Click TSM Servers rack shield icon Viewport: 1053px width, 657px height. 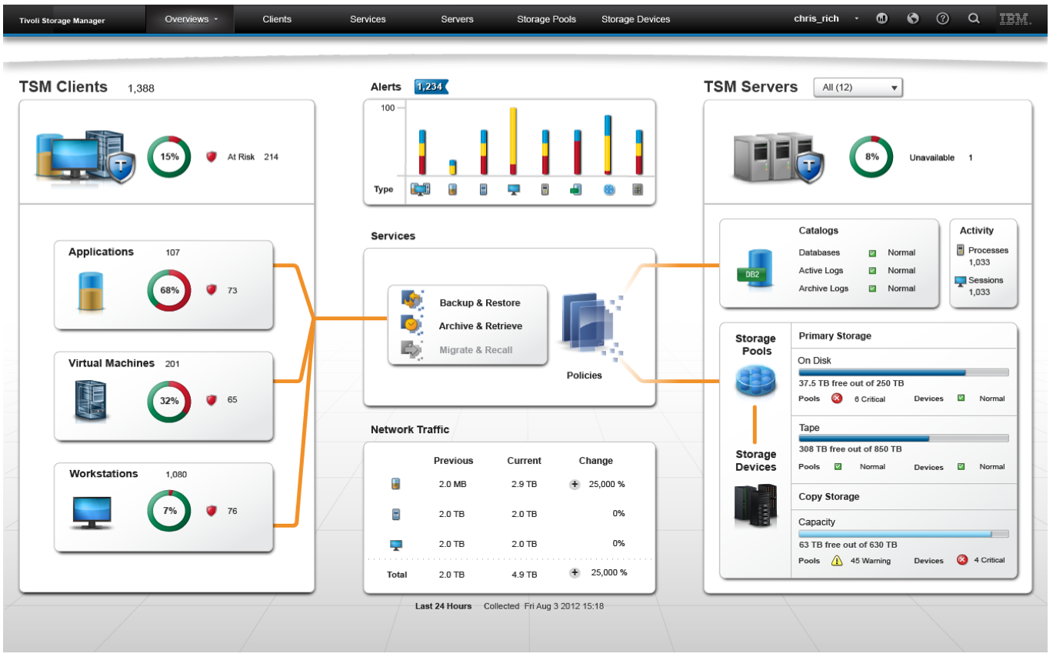(x=778, y=157)
